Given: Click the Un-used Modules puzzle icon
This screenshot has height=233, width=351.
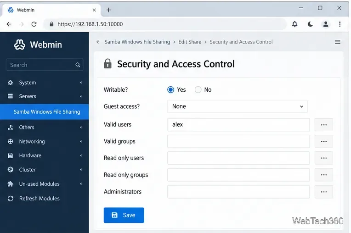Looking at the screenshot, I should [10, 184].
